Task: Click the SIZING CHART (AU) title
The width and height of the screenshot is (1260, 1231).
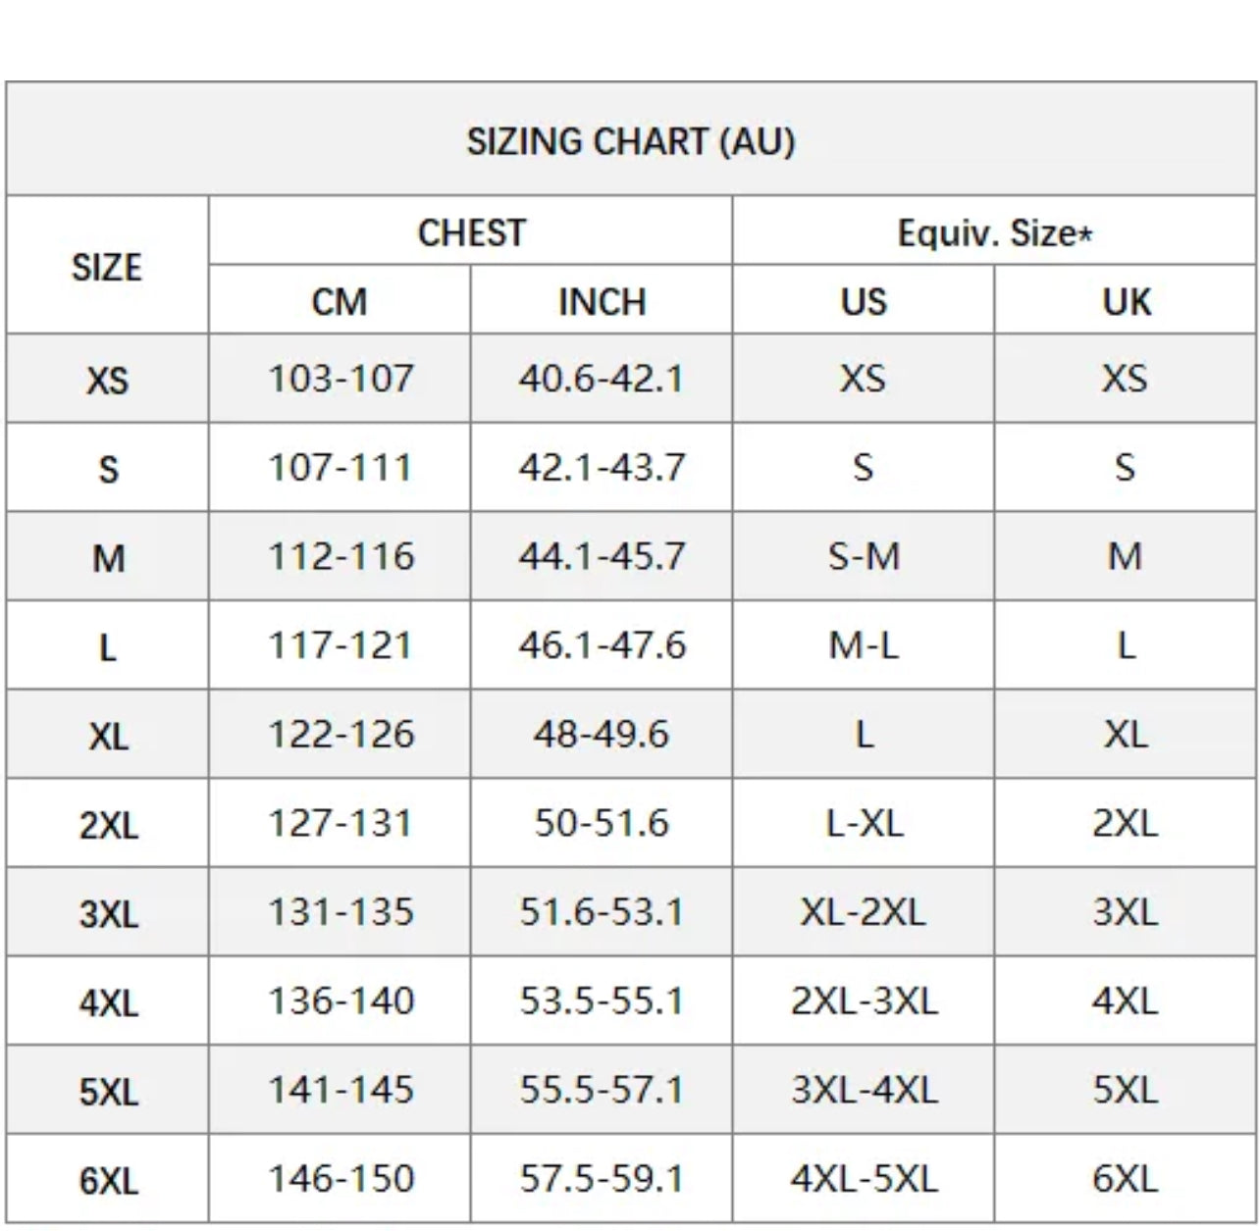Action: pyautogui.click(x=630, y=141)
